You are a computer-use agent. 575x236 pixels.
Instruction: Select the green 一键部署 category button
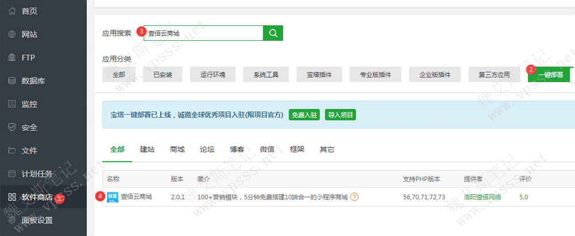549,75
